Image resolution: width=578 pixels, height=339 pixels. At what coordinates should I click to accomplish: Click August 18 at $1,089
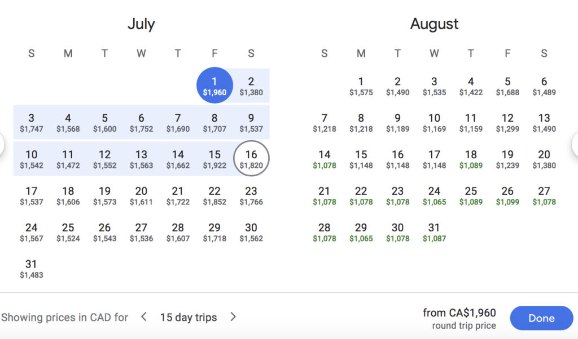471,159
